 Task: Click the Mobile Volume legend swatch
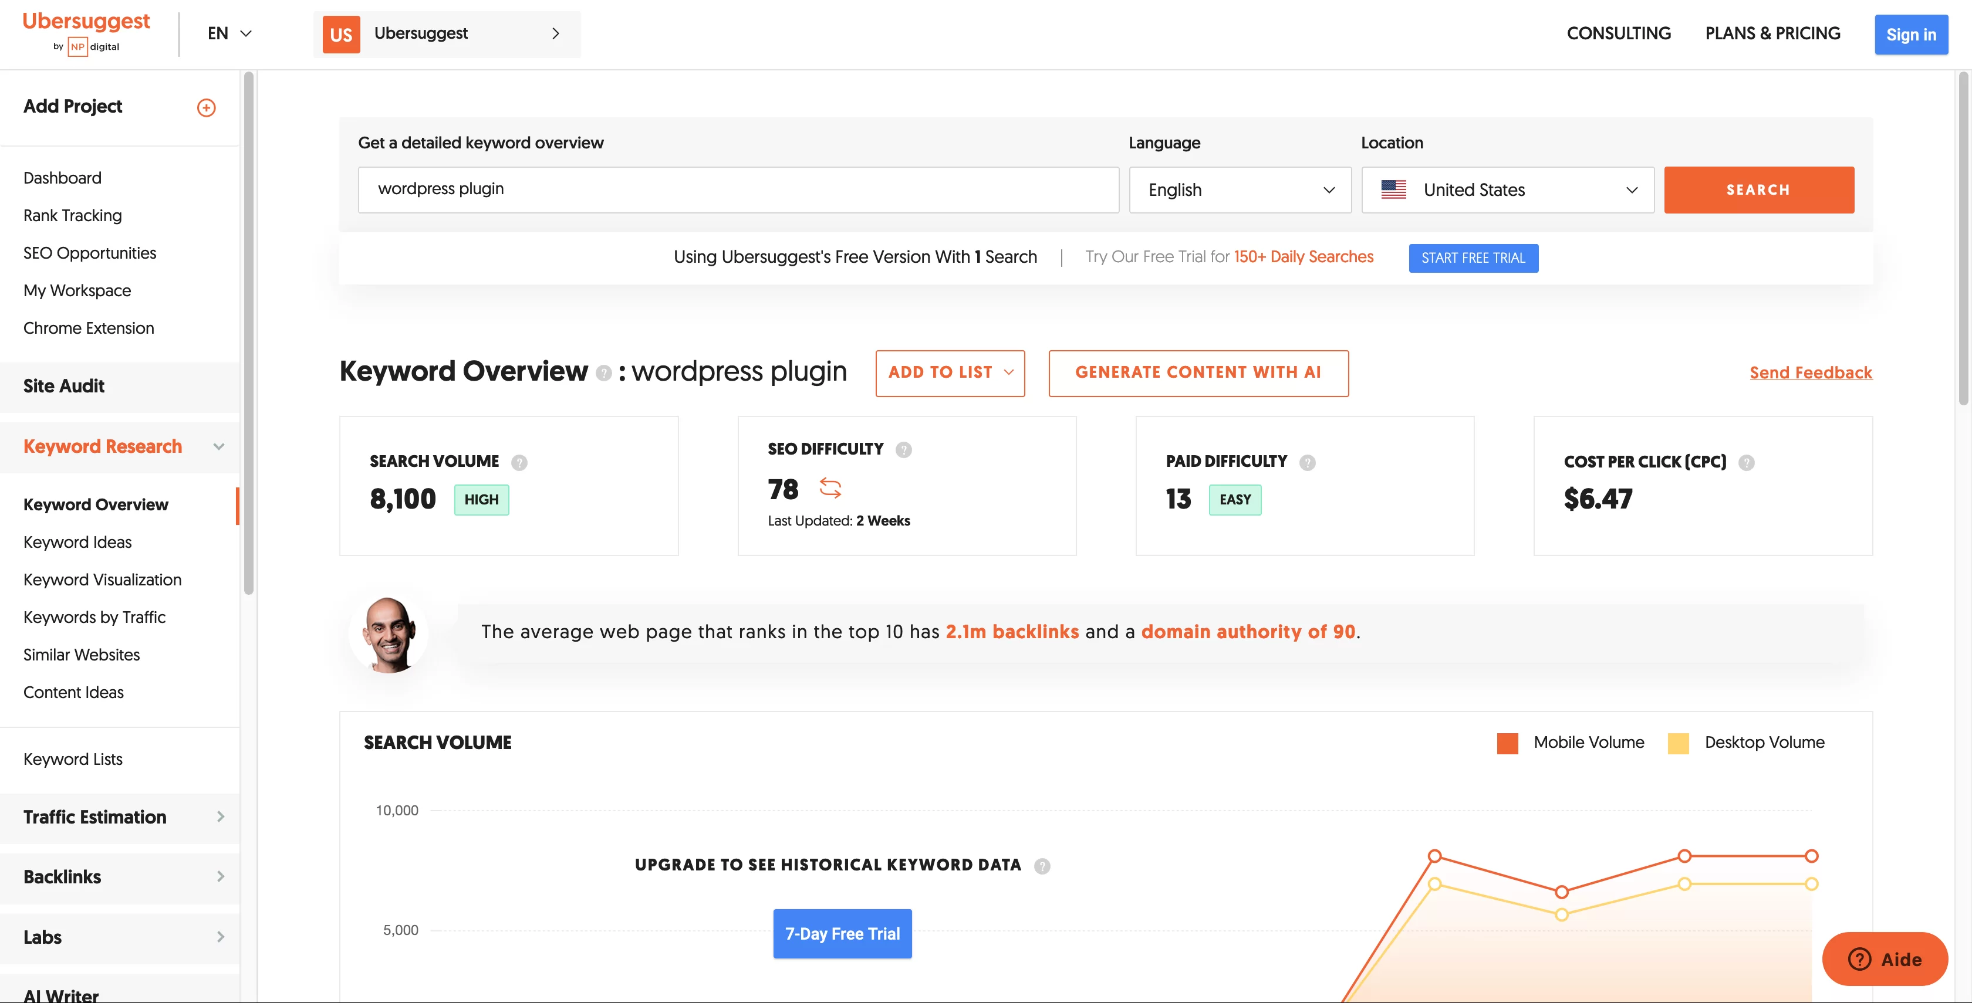click(x=1508, y=742)
